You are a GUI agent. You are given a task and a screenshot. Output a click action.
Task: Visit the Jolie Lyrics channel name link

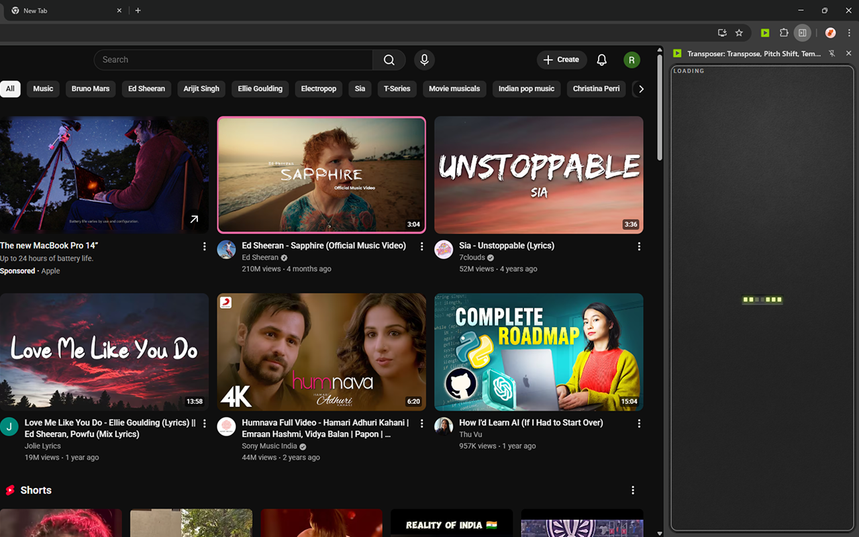pyautogui.click(x=43, y=446)
